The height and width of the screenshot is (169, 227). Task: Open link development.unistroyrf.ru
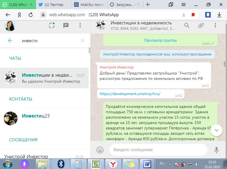point(130,94)
